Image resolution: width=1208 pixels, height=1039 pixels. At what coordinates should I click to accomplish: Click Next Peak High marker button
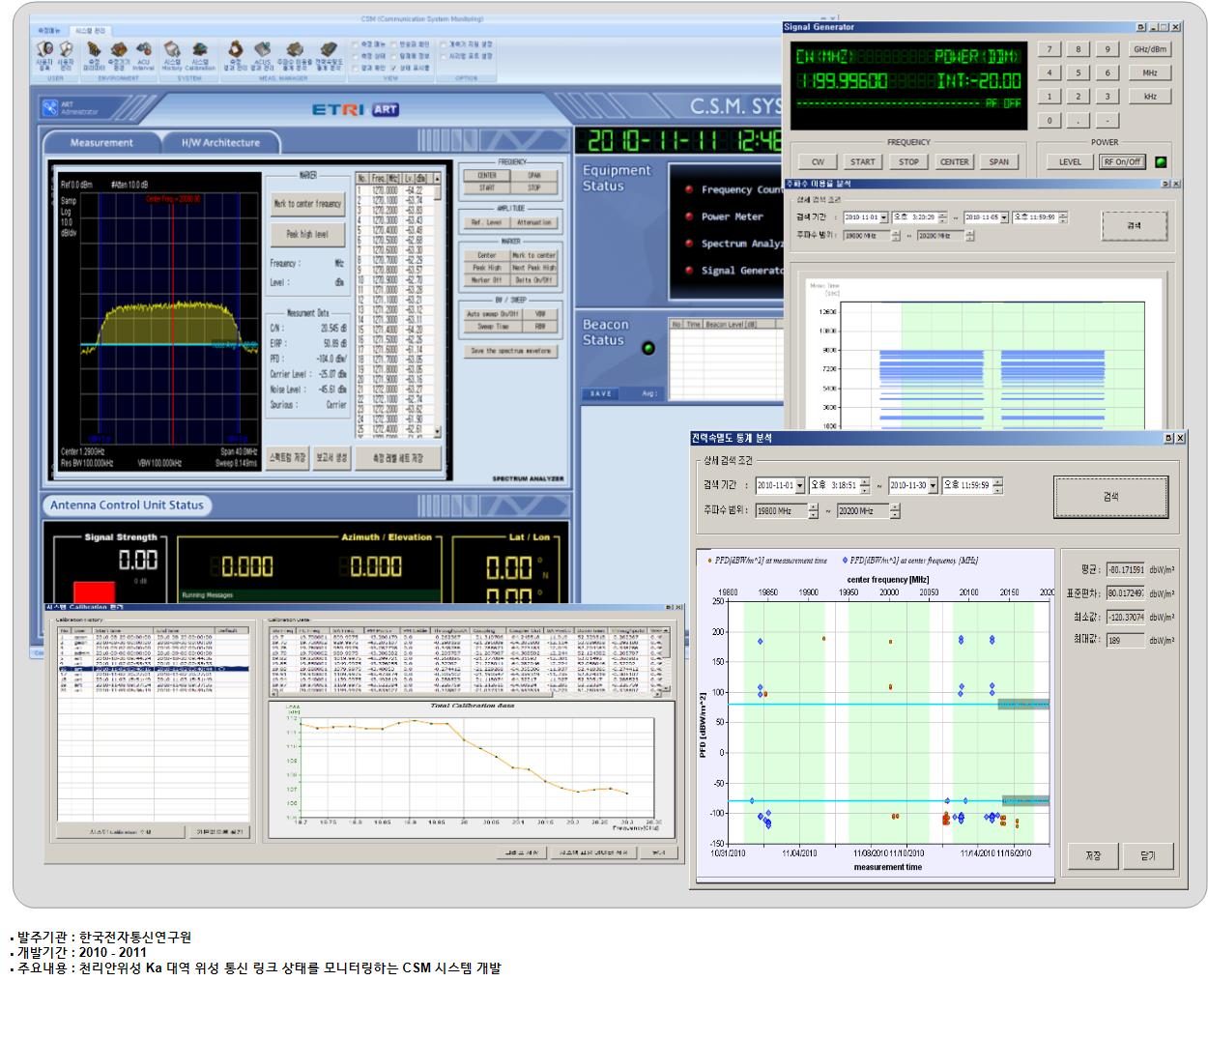pyautogui.click(x=533, y=268)
